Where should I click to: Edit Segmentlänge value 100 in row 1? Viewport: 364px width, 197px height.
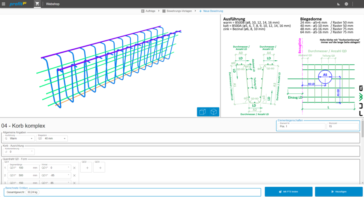coord(23,168)
